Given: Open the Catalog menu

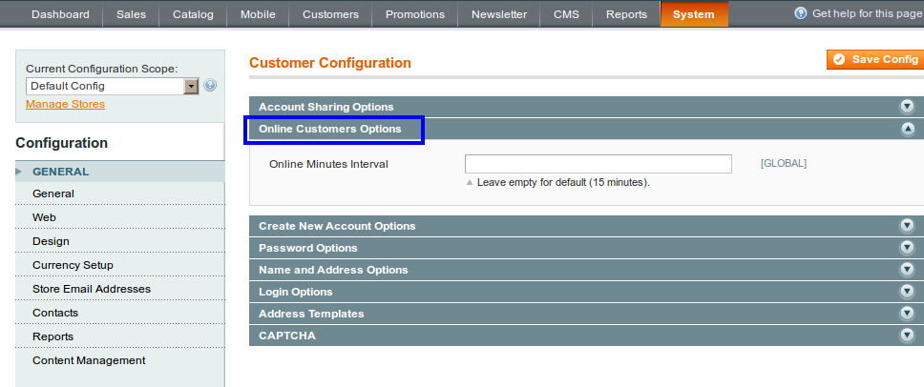Looking at the screenshot, I should 194,14.
